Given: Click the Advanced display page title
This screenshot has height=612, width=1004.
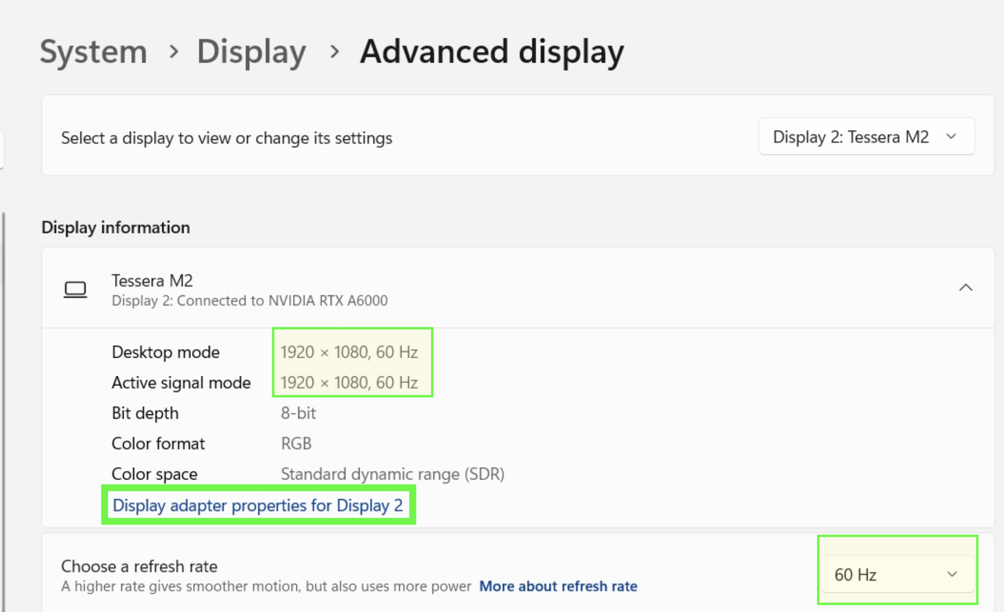Looking at the screenshot, I should point(492,51).
